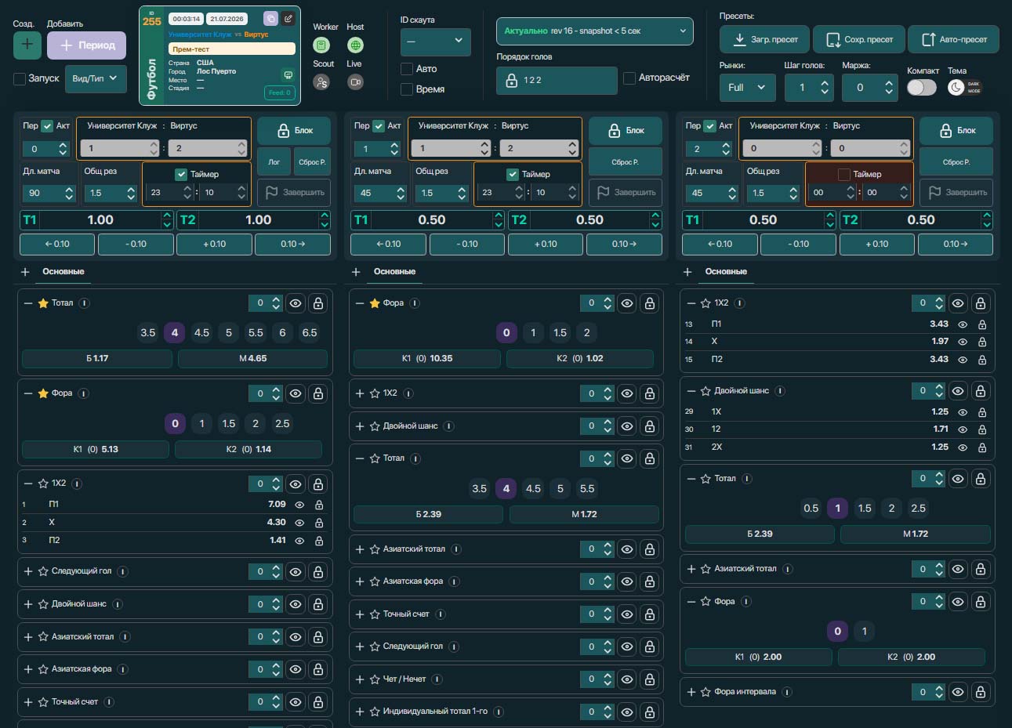Click the Б 1.17 odds button

(97, 359)
